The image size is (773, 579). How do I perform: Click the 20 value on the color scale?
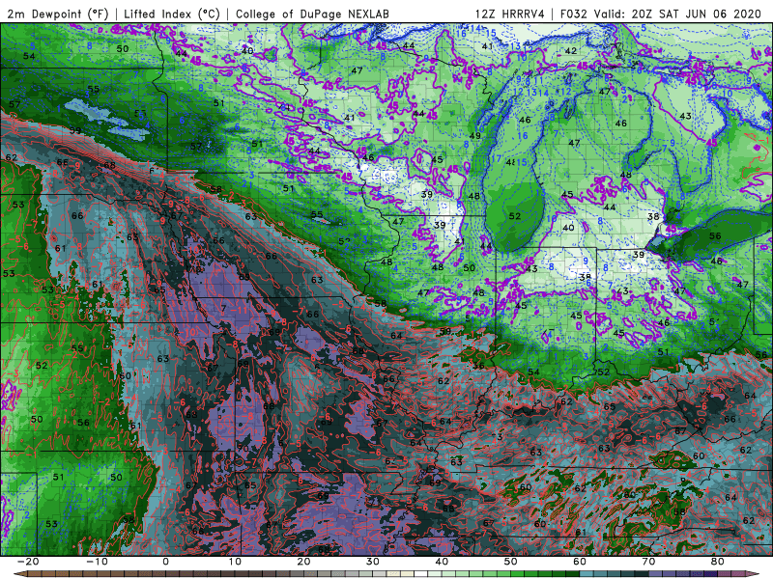[303, 562]
